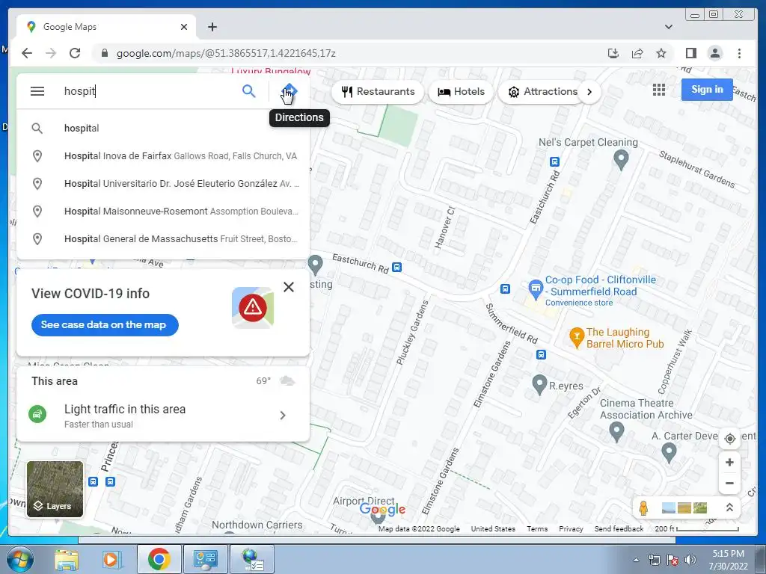Show more category chips with arrow
766x574 pixels.
[x=589, y=92]
